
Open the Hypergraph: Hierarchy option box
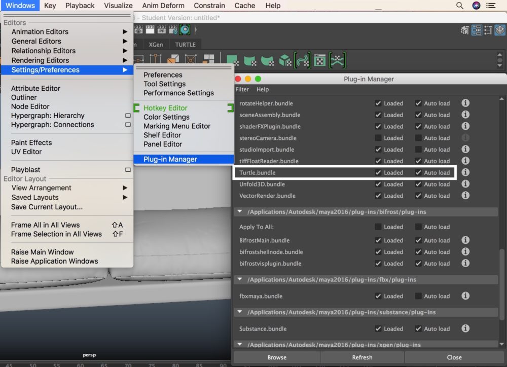pos(128,116)
